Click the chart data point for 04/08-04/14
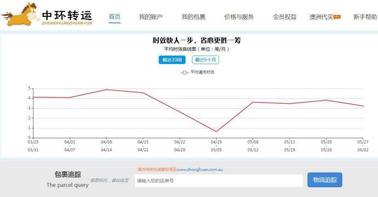Viewport: 378px width, 197px height. coord(106,89)
